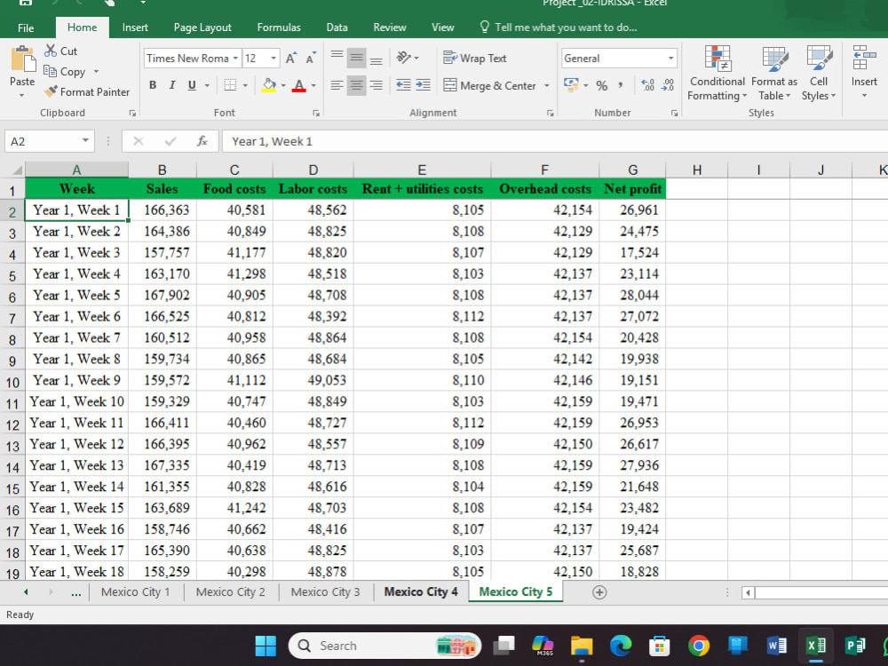Apply fill color bucket icon
This screenshot has width=888, height=666.
(269, 85)
